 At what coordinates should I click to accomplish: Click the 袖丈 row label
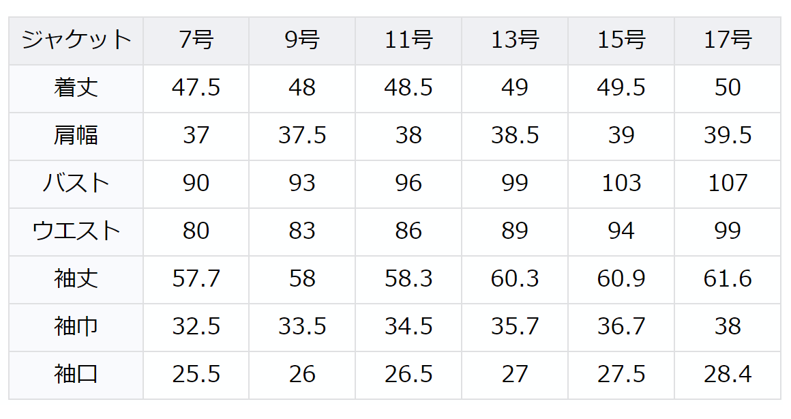pyautogui.click(x=76, y=279)
